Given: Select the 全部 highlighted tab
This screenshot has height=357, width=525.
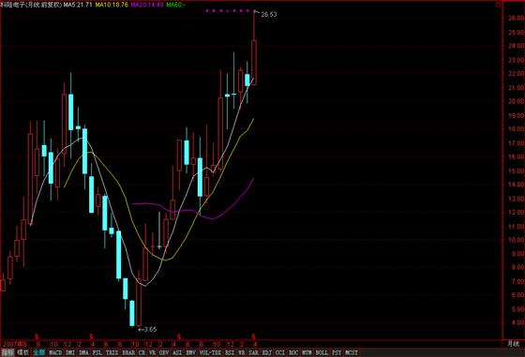Looking at the screenshot, I should tap(38, 352).
